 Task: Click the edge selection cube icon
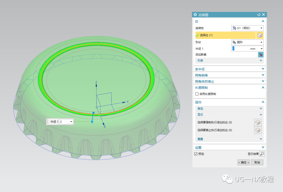[260, 35]
